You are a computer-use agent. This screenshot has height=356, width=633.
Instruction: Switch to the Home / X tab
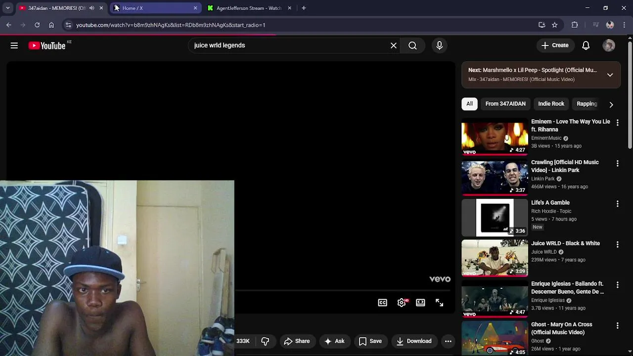(x=155, y=8)
